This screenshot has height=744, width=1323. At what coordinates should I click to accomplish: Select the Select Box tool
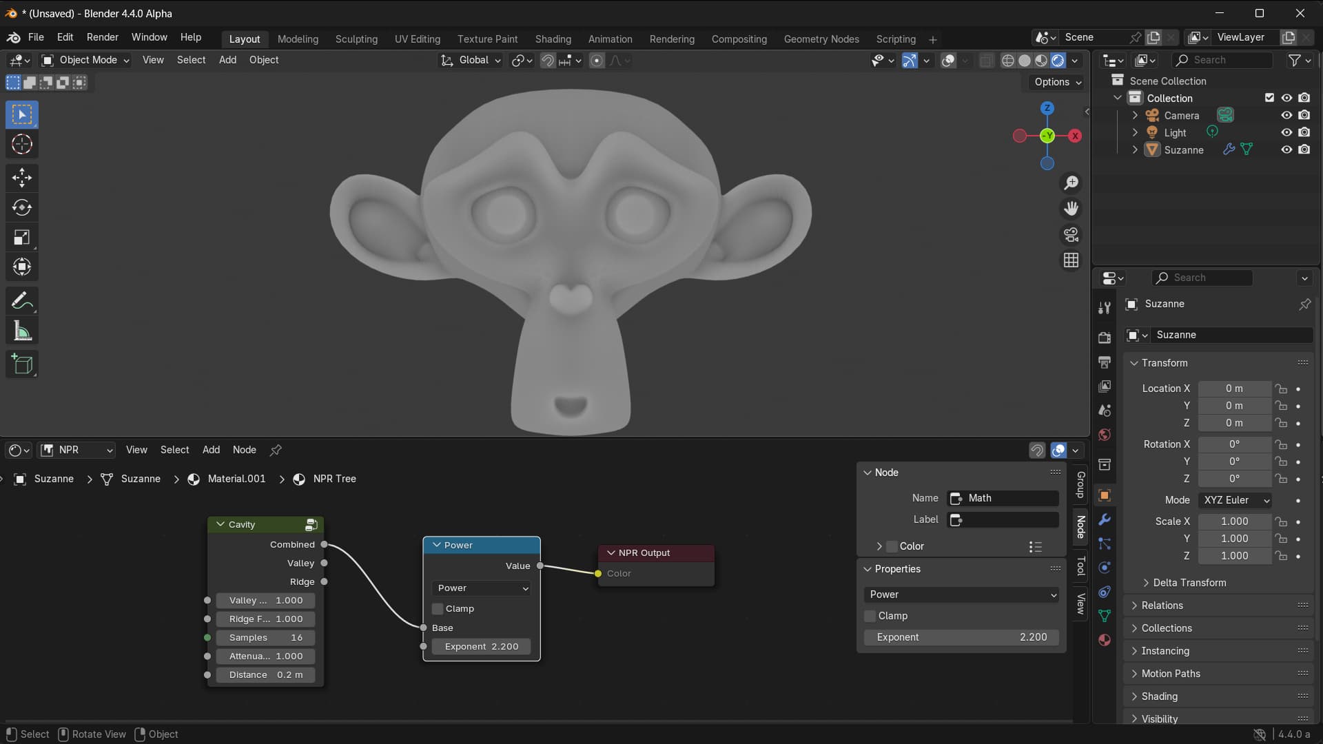(x=22, y=114)
